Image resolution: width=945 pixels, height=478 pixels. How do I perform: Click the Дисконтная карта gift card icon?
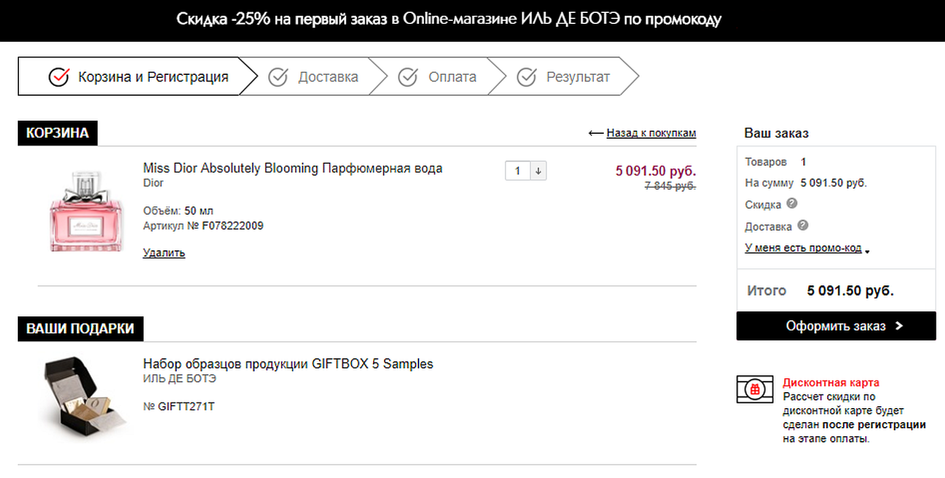pyautogui.click(x=754, y=390)
